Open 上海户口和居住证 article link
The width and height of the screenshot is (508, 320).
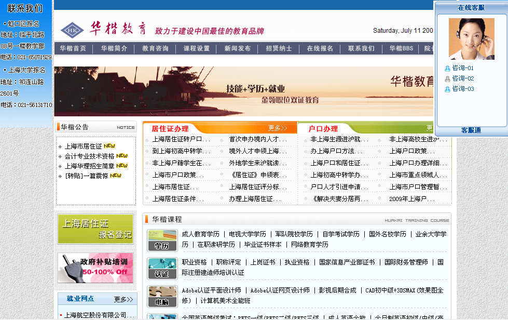point(339,163)
